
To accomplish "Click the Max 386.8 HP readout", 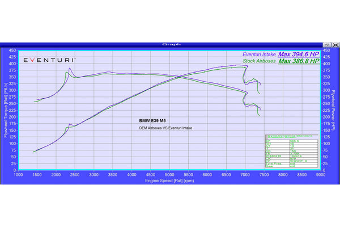I will click(299, 61).
